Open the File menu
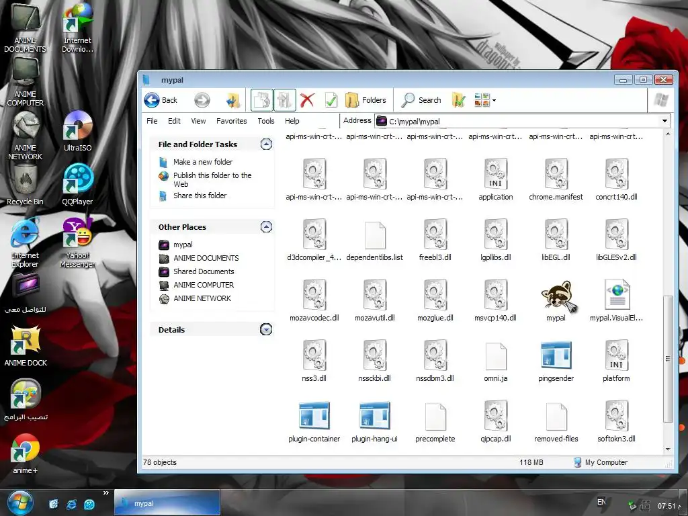 coord(152,121)
